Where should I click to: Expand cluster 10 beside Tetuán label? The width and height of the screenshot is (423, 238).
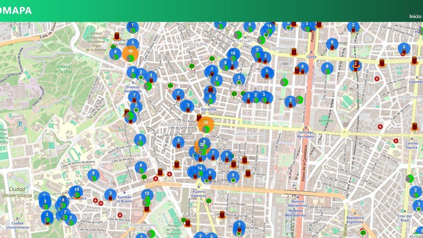coord(233,54)
